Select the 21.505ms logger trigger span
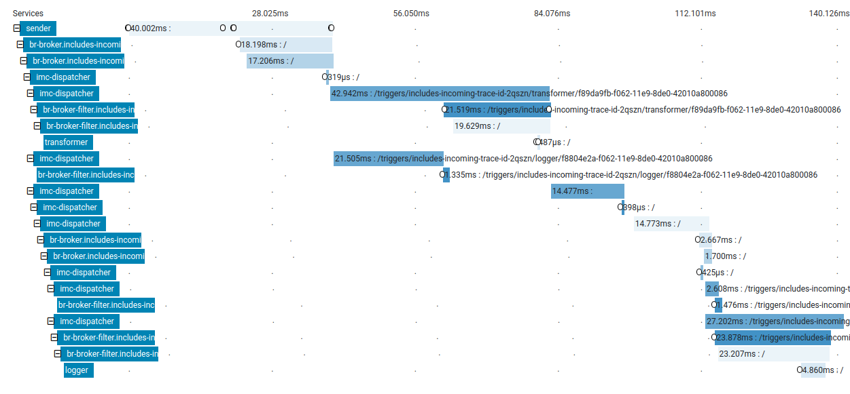Screen dimensions: 850x394 coord(388,159)
